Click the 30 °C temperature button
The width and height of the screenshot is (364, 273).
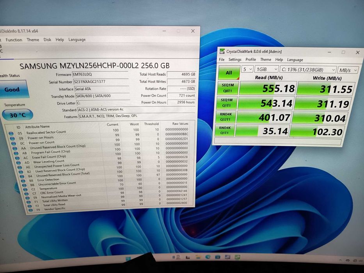coord(18,115)
